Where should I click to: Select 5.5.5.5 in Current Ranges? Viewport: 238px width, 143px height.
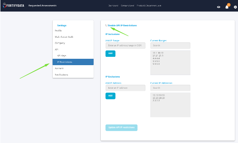(156, 61)
